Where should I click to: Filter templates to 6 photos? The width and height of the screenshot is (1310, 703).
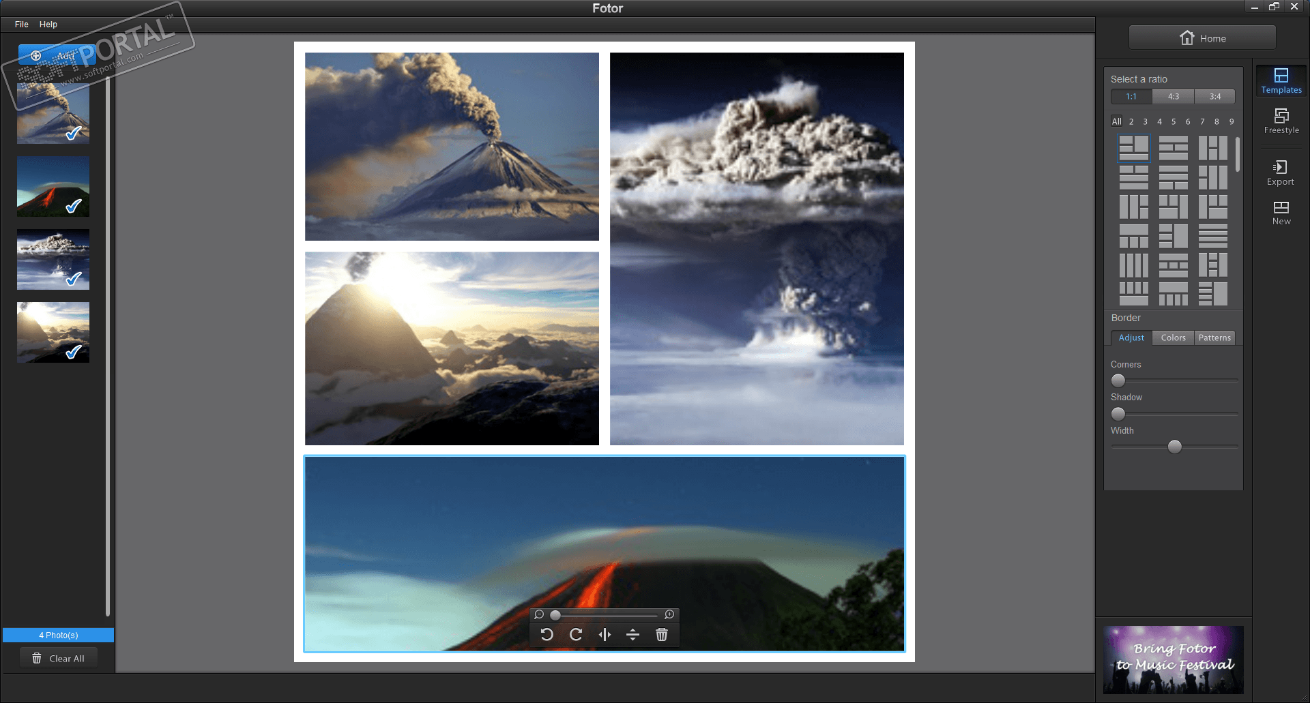1188,121
